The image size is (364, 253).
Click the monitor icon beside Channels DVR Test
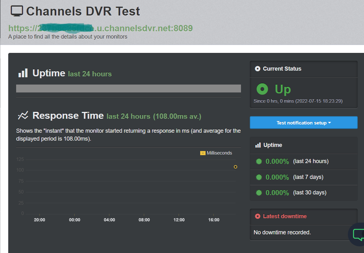coord(17,11)
